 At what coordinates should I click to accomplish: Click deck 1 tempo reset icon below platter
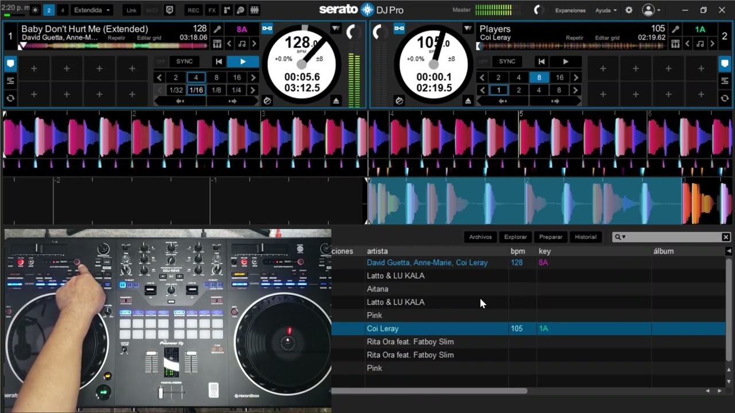[267, 101]
